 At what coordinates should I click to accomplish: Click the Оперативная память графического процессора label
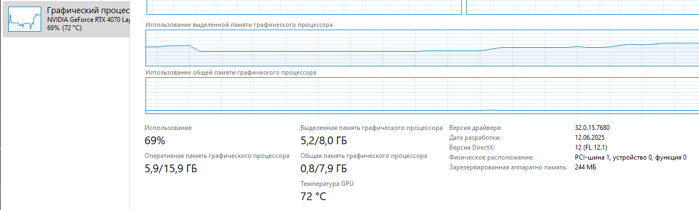click(x=217, y=156)
